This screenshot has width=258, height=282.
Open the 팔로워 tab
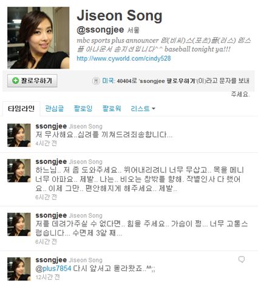[112, 109]
